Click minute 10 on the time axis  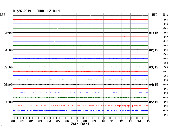[x=103, y=121]
